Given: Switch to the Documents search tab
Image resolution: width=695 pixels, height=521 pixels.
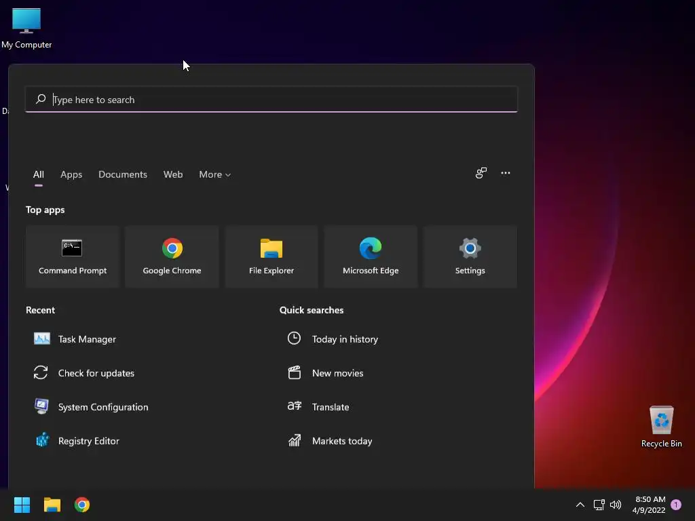Looking at the screenshot, I should point(123,174).
